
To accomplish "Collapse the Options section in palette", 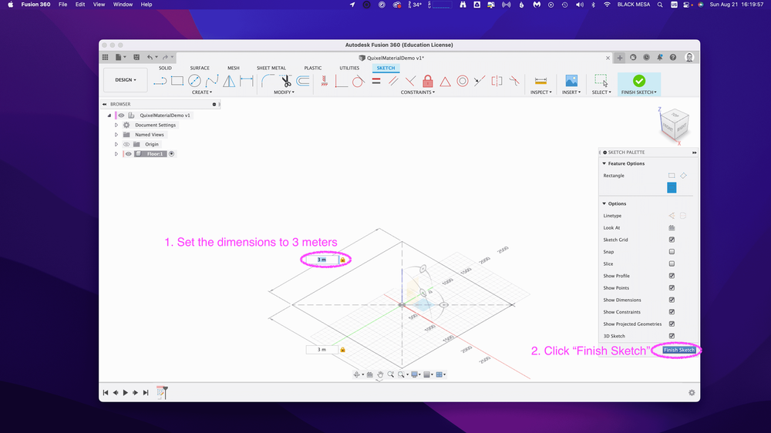I will pyautogui.click(x=604, y=203).
